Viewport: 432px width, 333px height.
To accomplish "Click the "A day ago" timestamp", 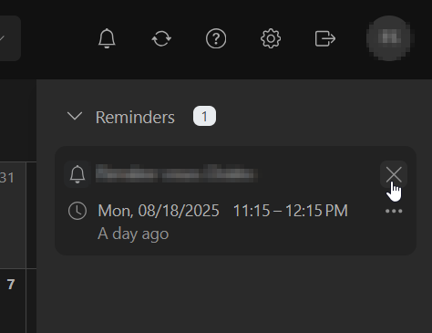I will [133, 234].
